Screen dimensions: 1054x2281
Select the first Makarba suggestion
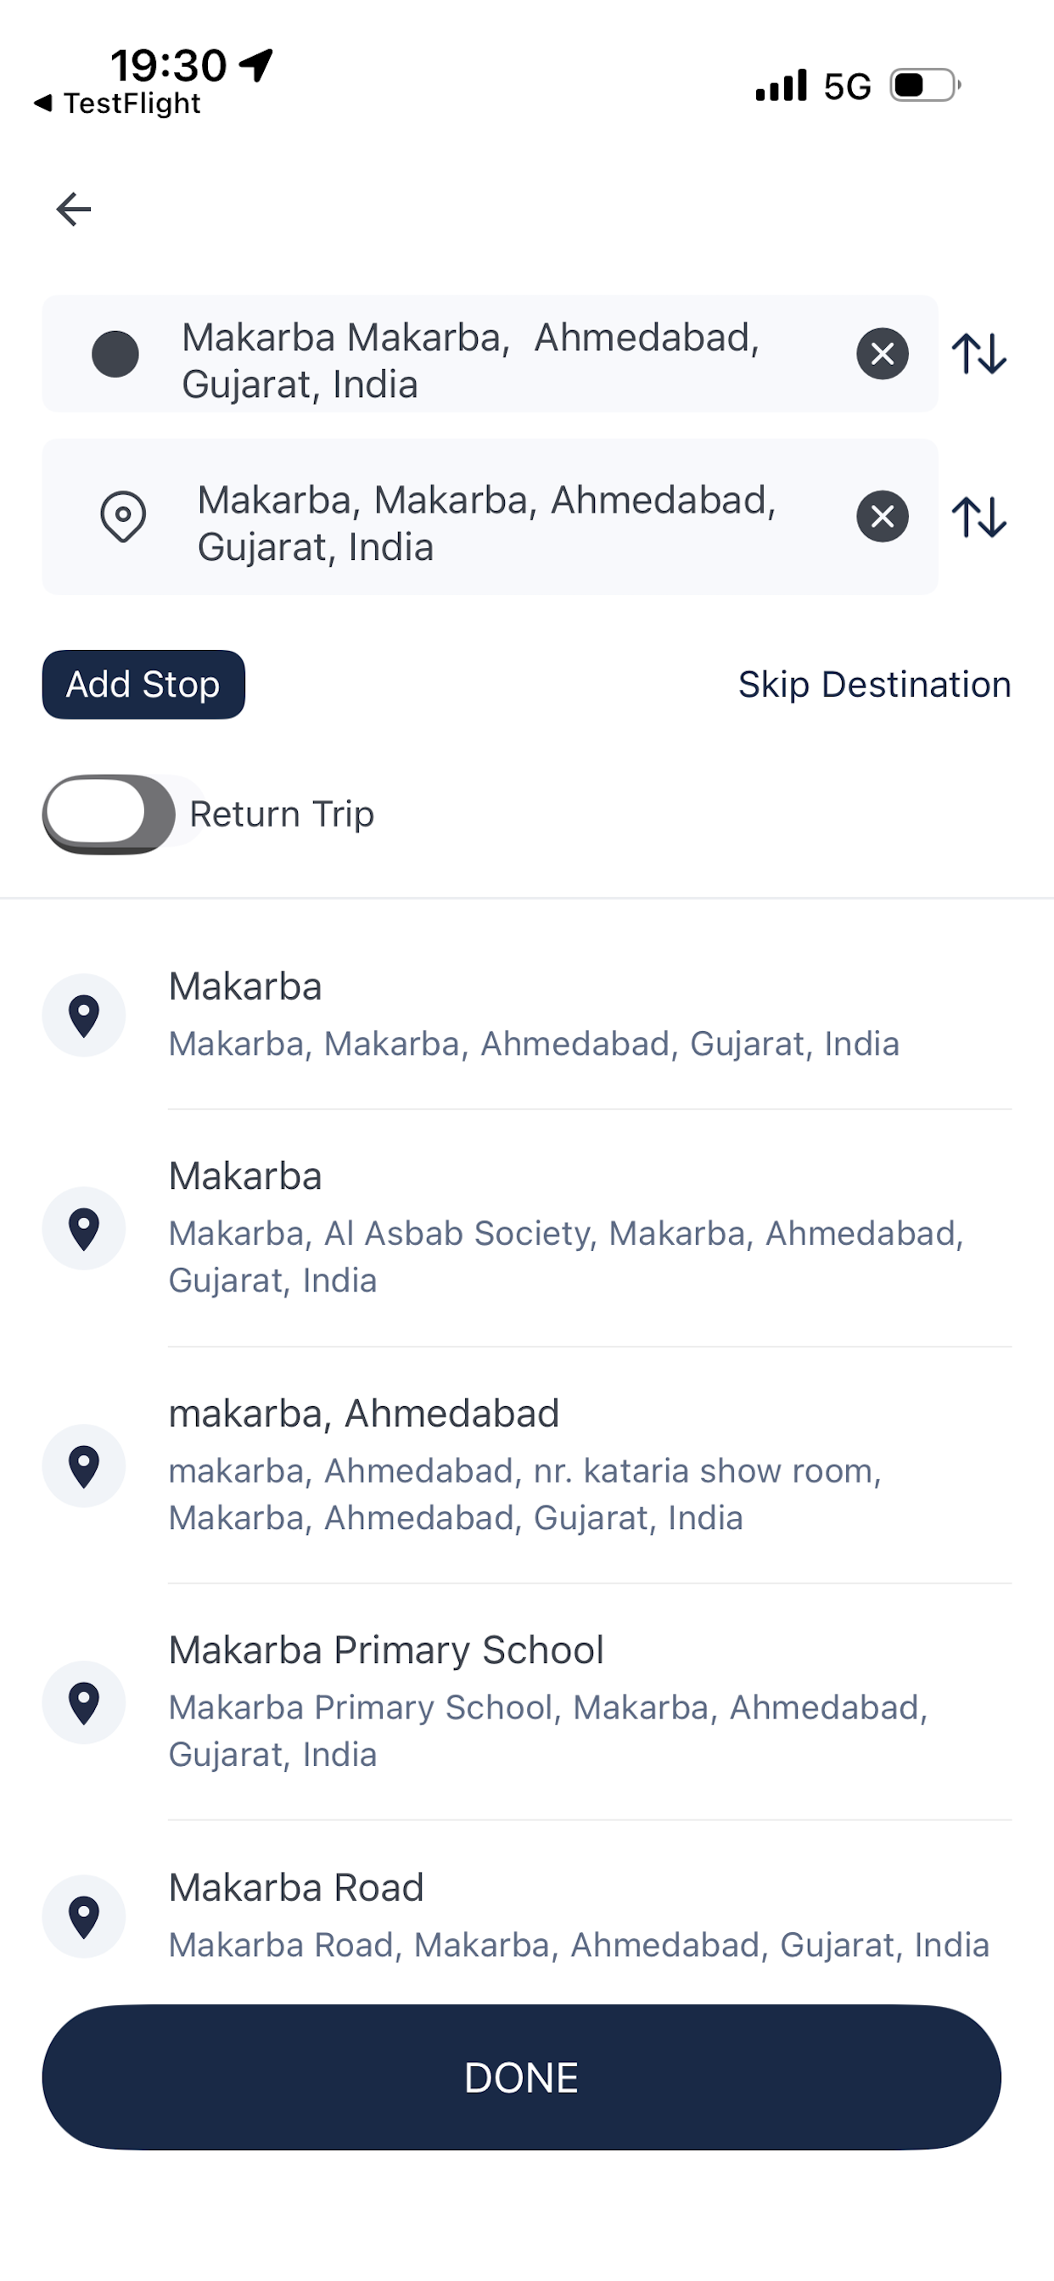(527, 1015)
